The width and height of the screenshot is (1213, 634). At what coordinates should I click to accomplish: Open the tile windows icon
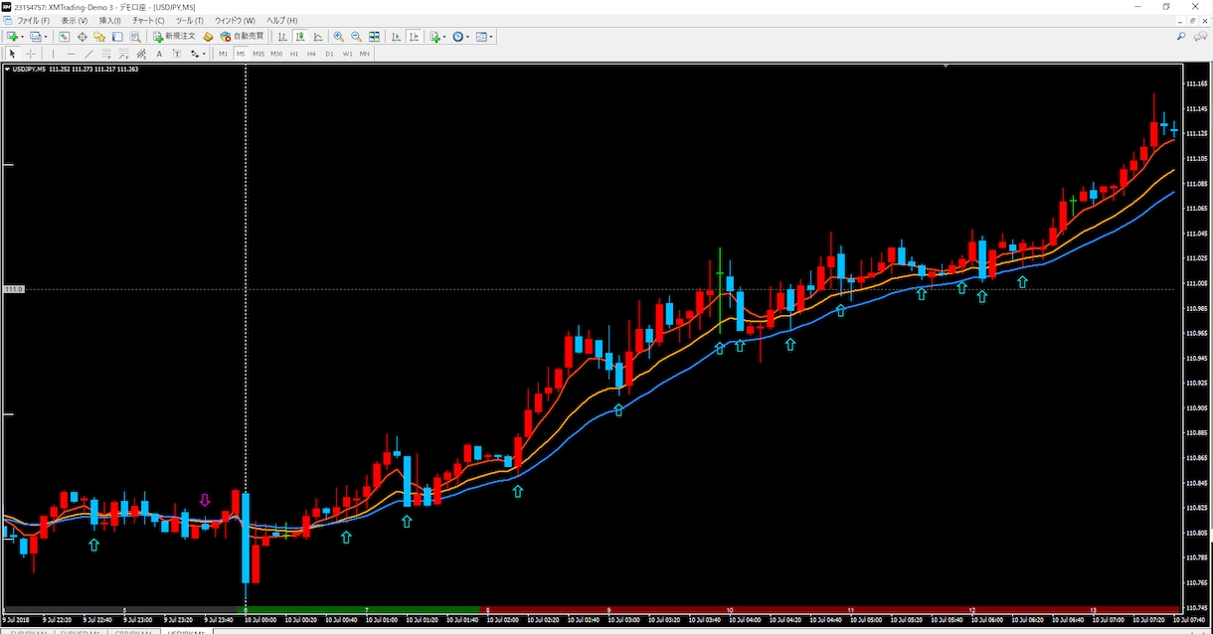point(374,37)
